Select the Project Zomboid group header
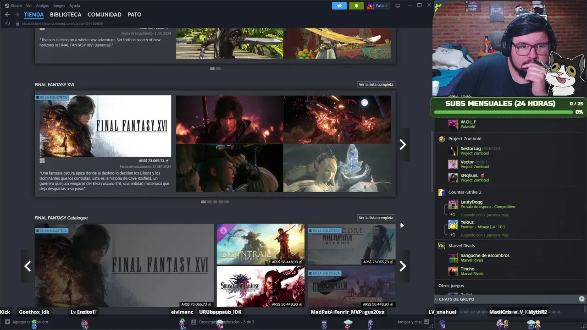Image resolution: width=587 pixels, height=330 pixels. pyautogui.click(x=465, y=139)
